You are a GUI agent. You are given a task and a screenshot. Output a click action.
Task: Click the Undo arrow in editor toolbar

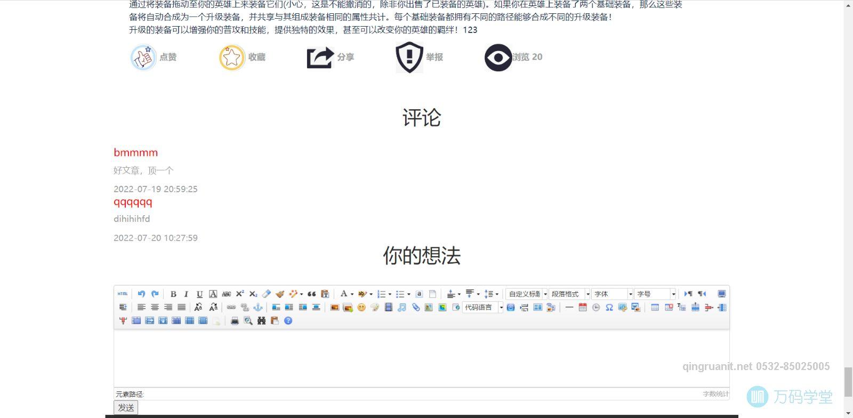click(x=141, y=294)
